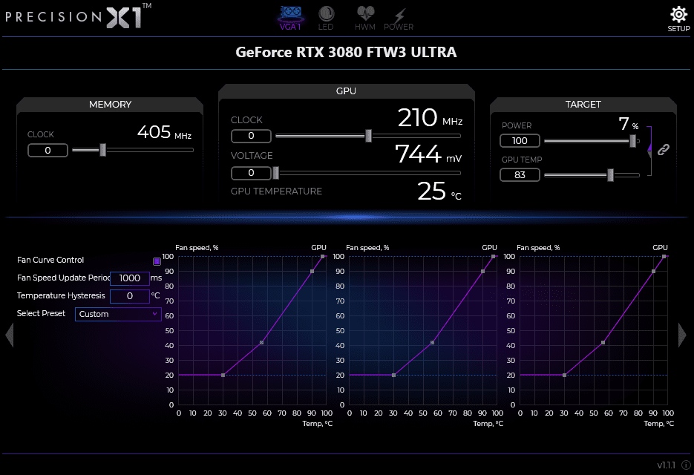
Task: Click the 7 % power reading
Action: click(x=629, y=124)
